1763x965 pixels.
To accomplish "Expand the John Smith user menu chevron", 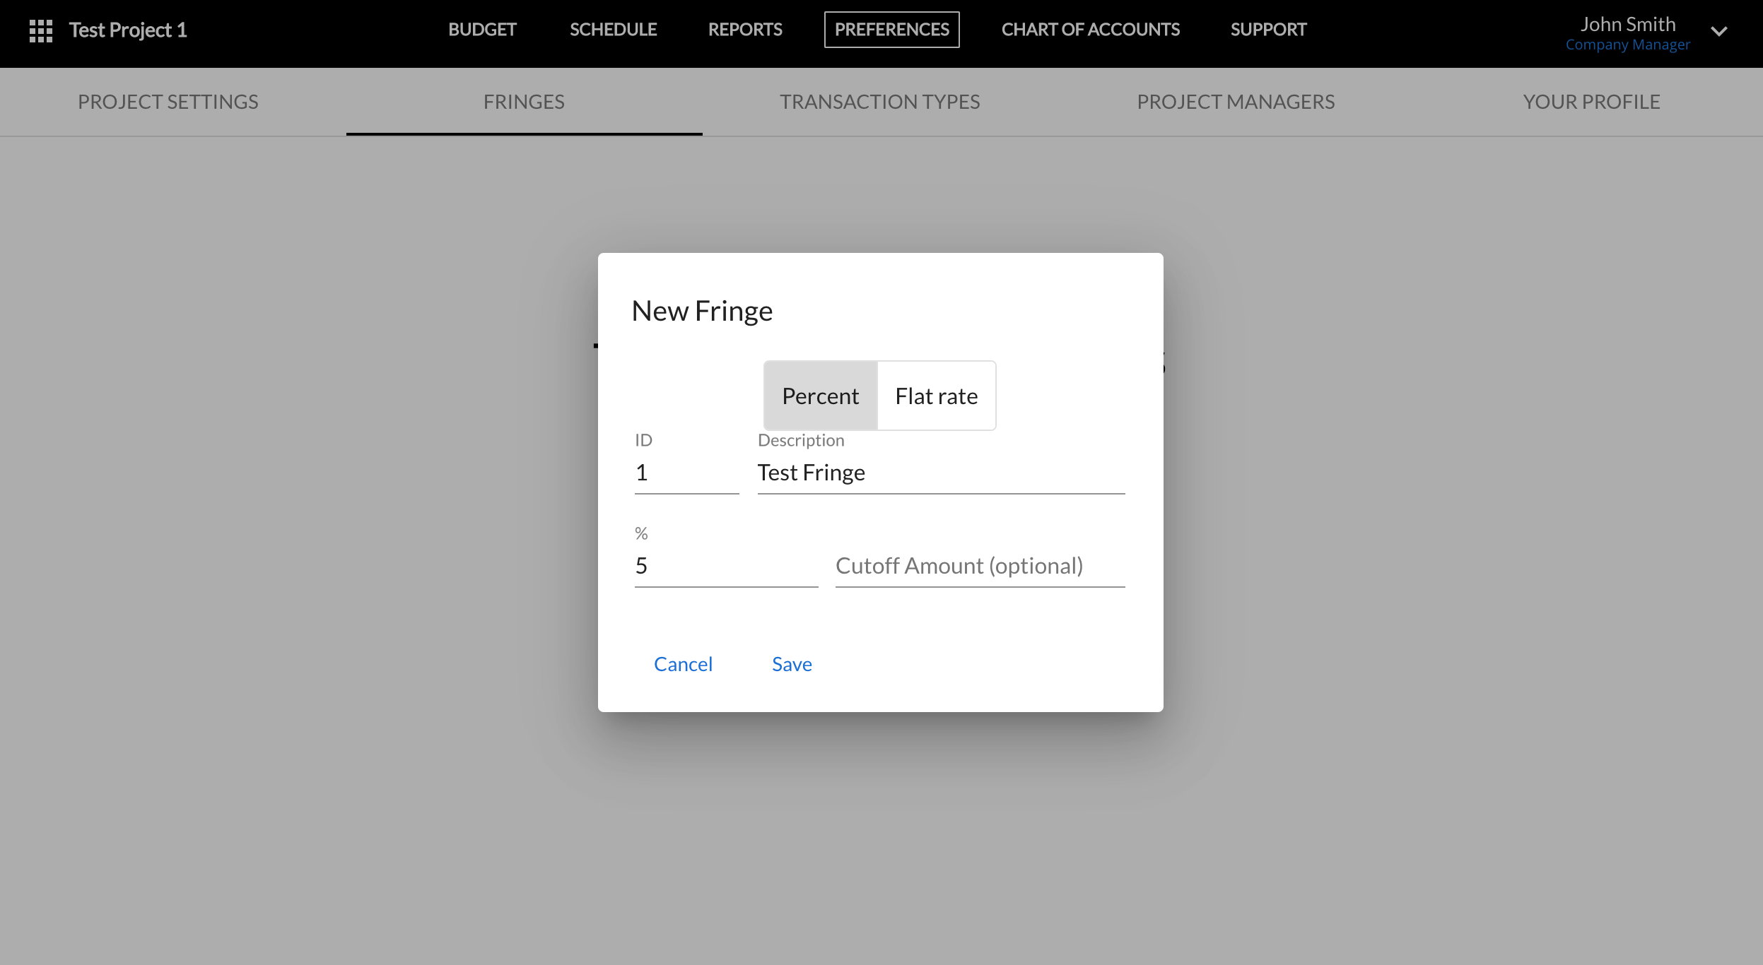I will coord(1718,31).
